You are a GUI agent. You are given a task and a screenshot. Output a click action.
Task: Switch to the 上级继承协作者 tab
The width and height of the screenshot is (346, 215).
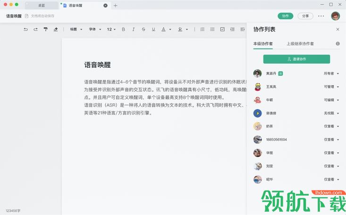(x=300, y=44)
